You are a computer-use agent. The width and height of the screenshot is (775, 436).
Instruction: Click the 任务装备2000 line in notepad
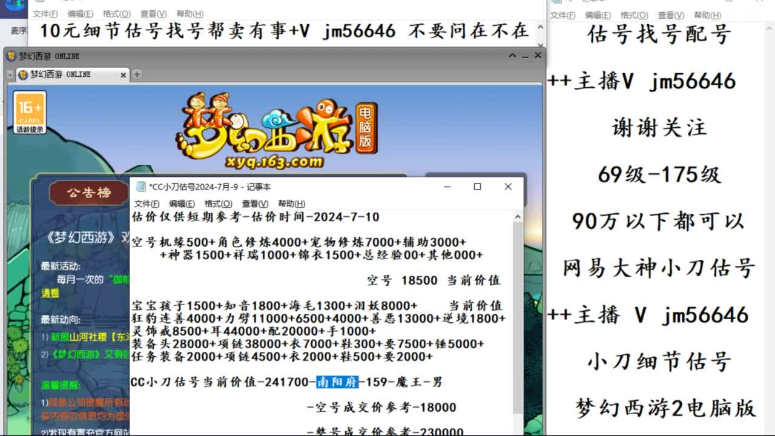(x=282, y=357)
